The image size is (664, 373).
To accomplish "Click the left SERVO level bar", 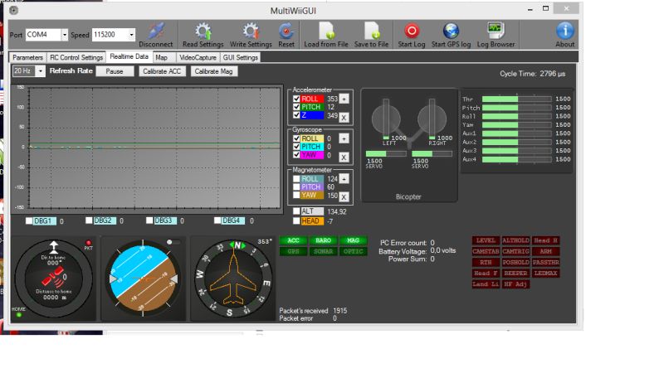I will click(x=386, y=153).
